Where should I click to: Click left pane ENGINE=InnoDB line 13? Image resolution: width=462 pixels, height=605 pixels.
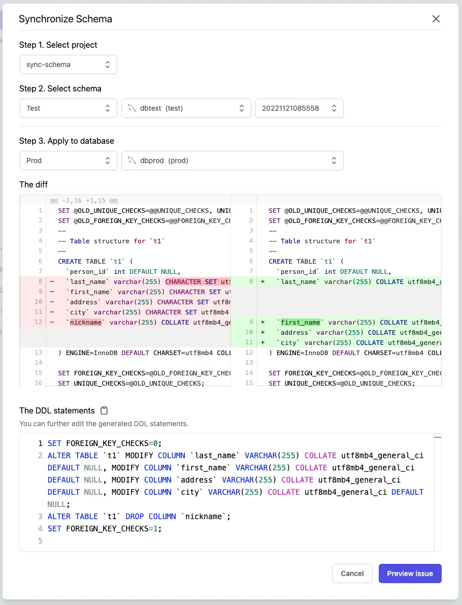pyautogui.click(x=144, y=353)
